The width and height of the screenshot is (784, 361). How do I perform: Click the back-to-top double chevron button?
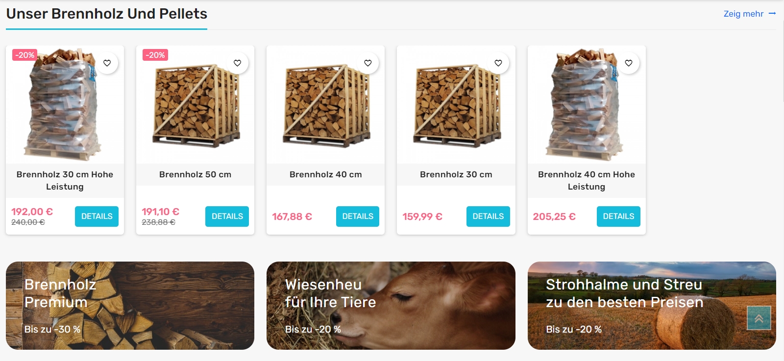pyautogui.click(x=759, y=318)
